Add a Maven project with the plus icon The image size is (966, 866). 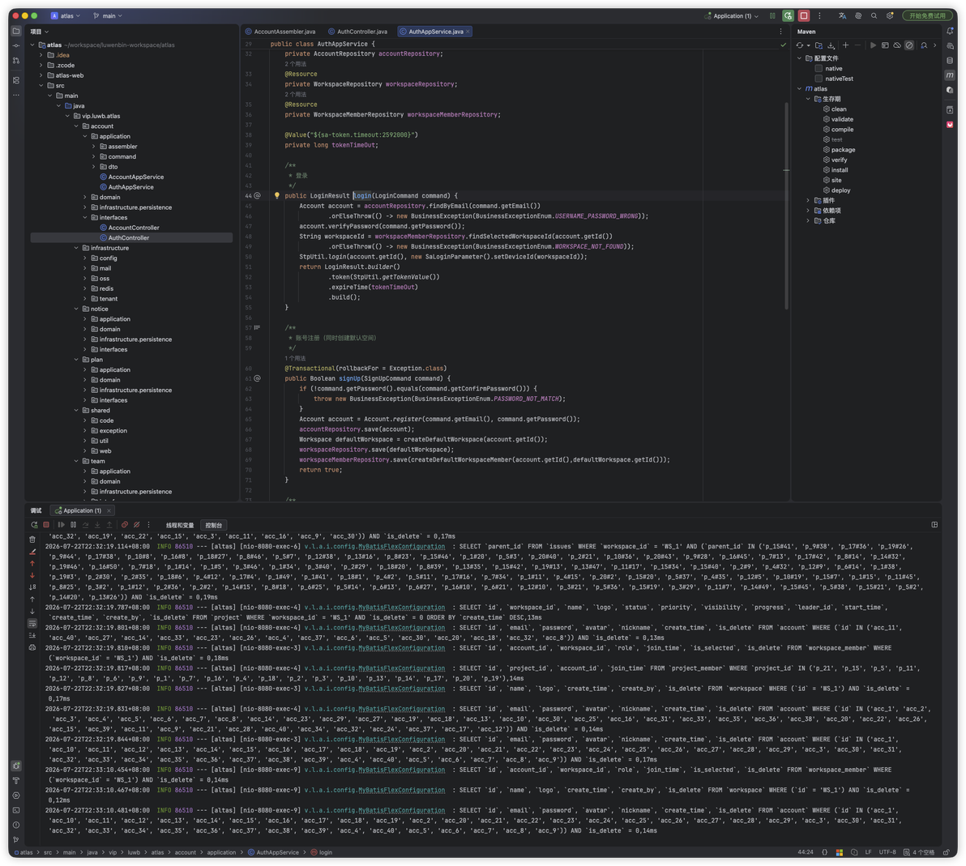[846, 45]
